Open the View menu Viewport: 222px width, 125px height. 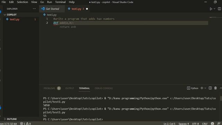pos(34,2)
